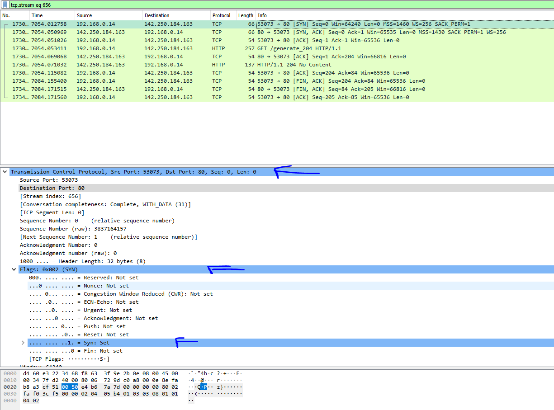Select the first SYN packet in list
Screen dimensions: 554x410
[181, 24]
